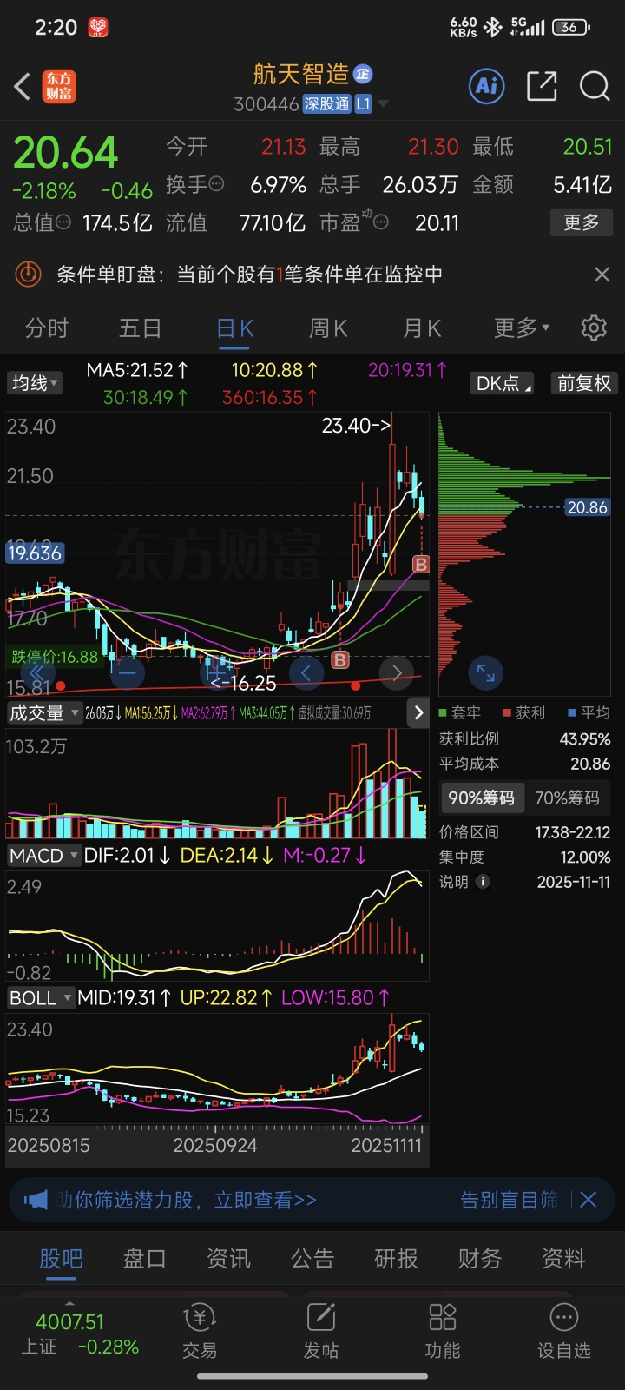
Task: Open the BOLL indicator dropdown
Action: coord(41,997)
